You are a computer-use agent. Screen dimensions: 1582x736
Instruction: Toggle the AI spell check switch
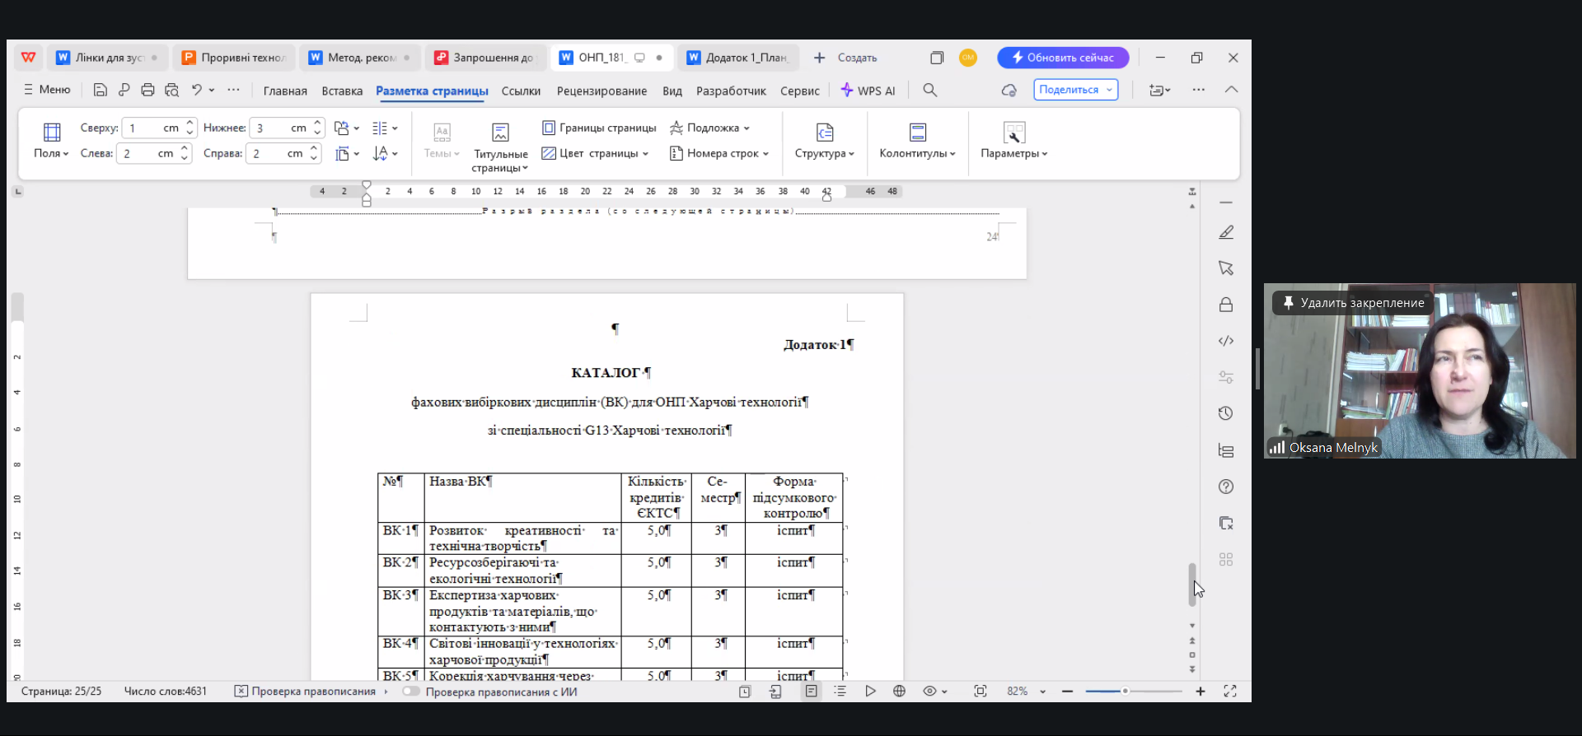click(411, 692)
